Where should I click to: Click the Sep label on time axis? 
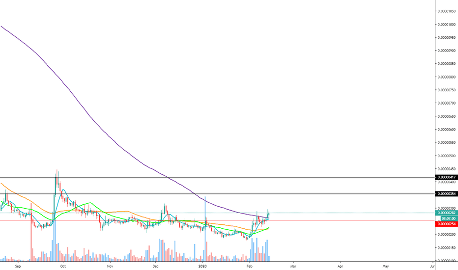[18, 266]
